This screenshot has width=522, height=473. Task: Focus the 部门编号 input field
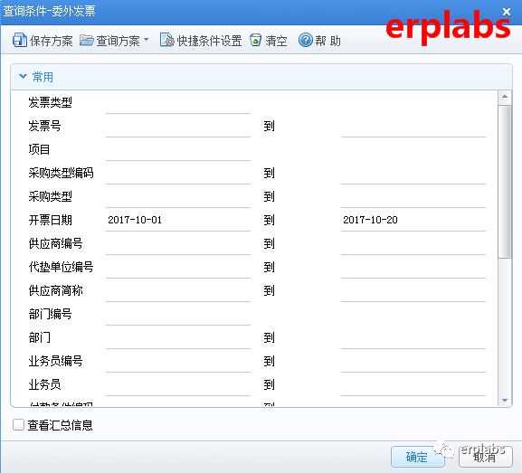point(178,314)
